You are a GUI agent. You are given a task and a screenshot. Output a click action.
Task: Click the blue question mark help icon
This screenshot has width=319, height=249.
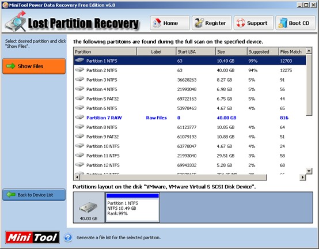click(68, 237)
